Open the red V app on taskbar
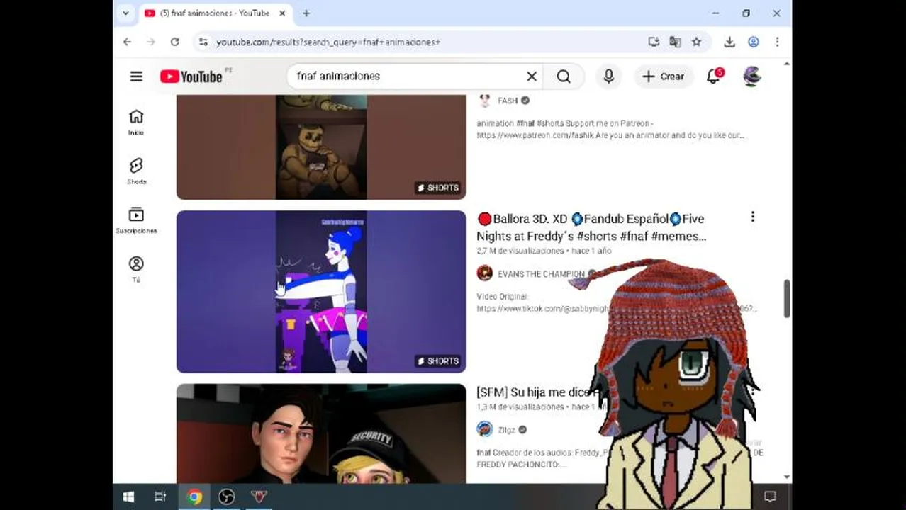 click(x=259, y=497)
